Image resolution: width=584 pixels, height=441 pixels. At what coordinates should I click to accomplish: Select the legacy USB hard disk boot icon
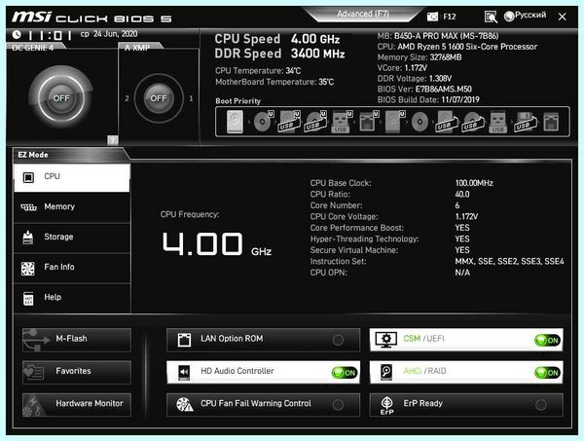[446, 122]
